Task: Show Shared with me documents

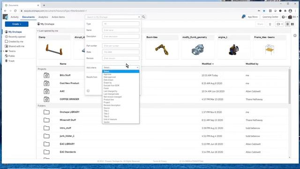Action: [16, 46]
